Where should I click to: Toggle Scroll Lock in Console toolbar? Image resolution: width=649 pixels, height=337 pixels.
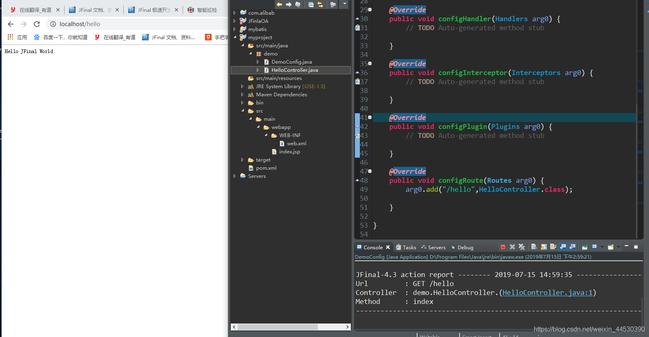544,247
